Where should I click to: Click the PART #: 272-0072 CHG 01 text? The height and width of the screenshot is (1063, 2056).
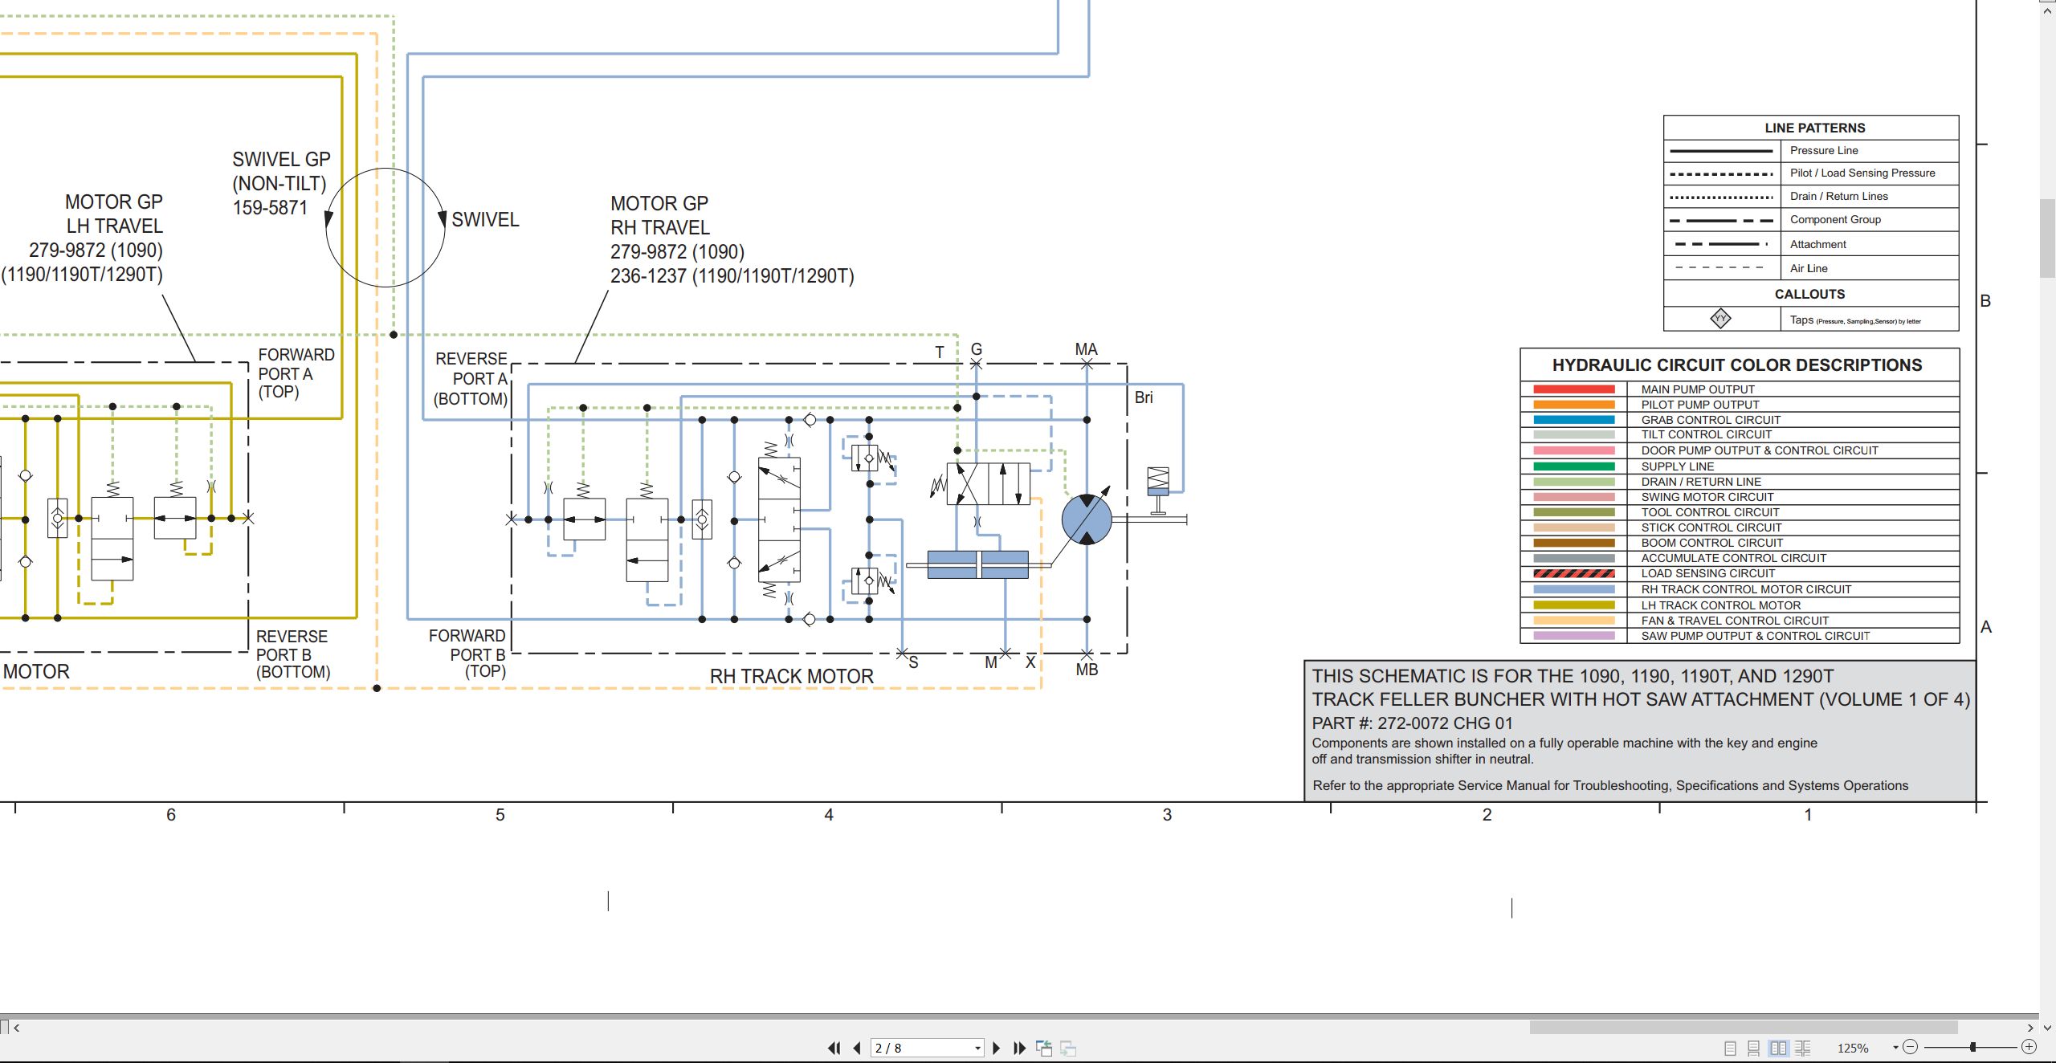click(1412, 723)
